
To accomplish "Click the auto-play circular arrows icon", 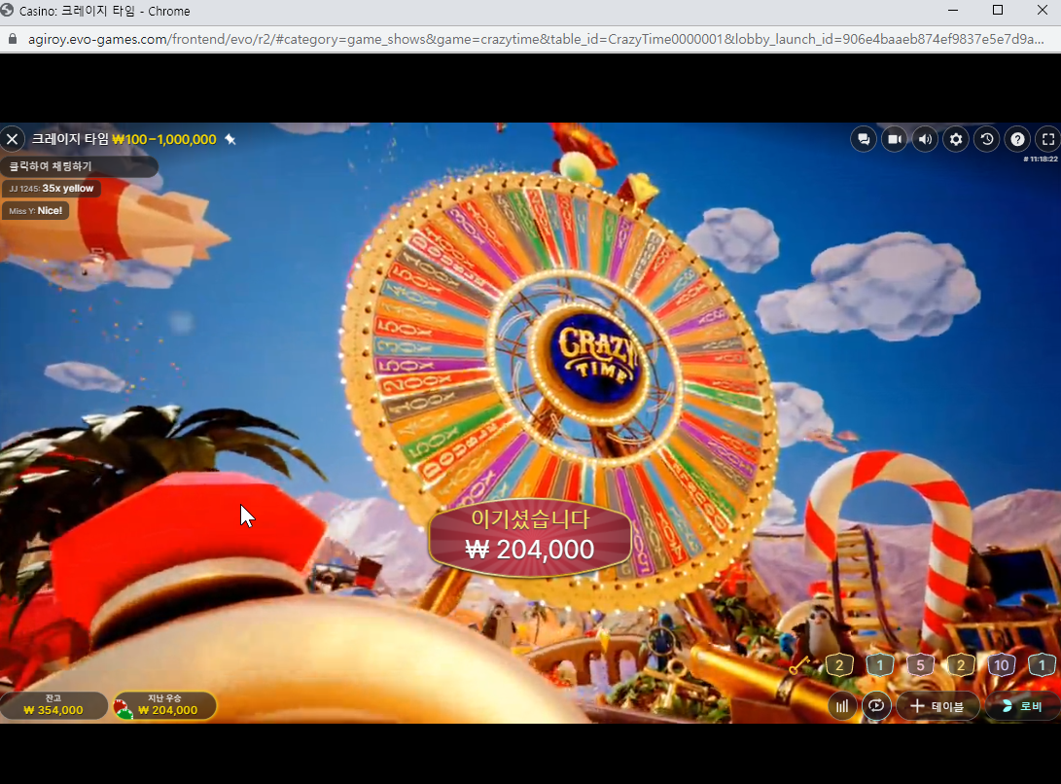I will [x=876, y=706].
